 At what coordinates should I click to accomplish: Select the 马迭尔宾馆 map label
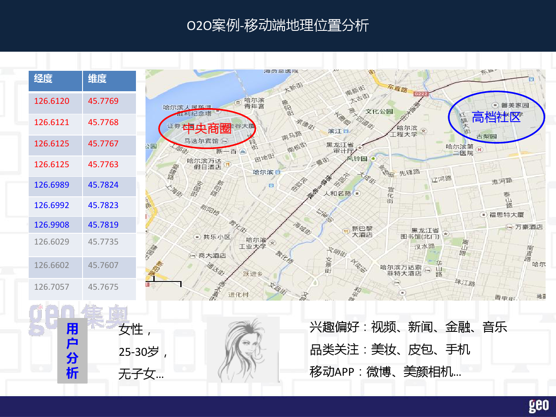(202, 141)
